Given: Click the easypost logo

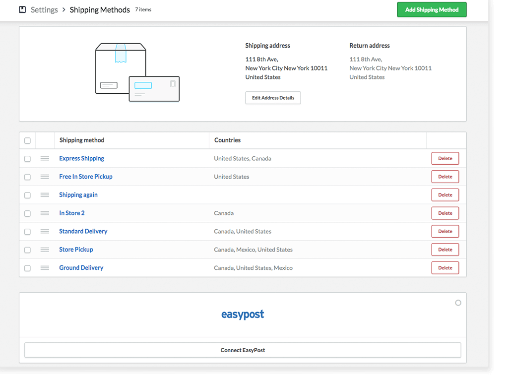Looking at the screenshot, I should click(x=243, y=314).
